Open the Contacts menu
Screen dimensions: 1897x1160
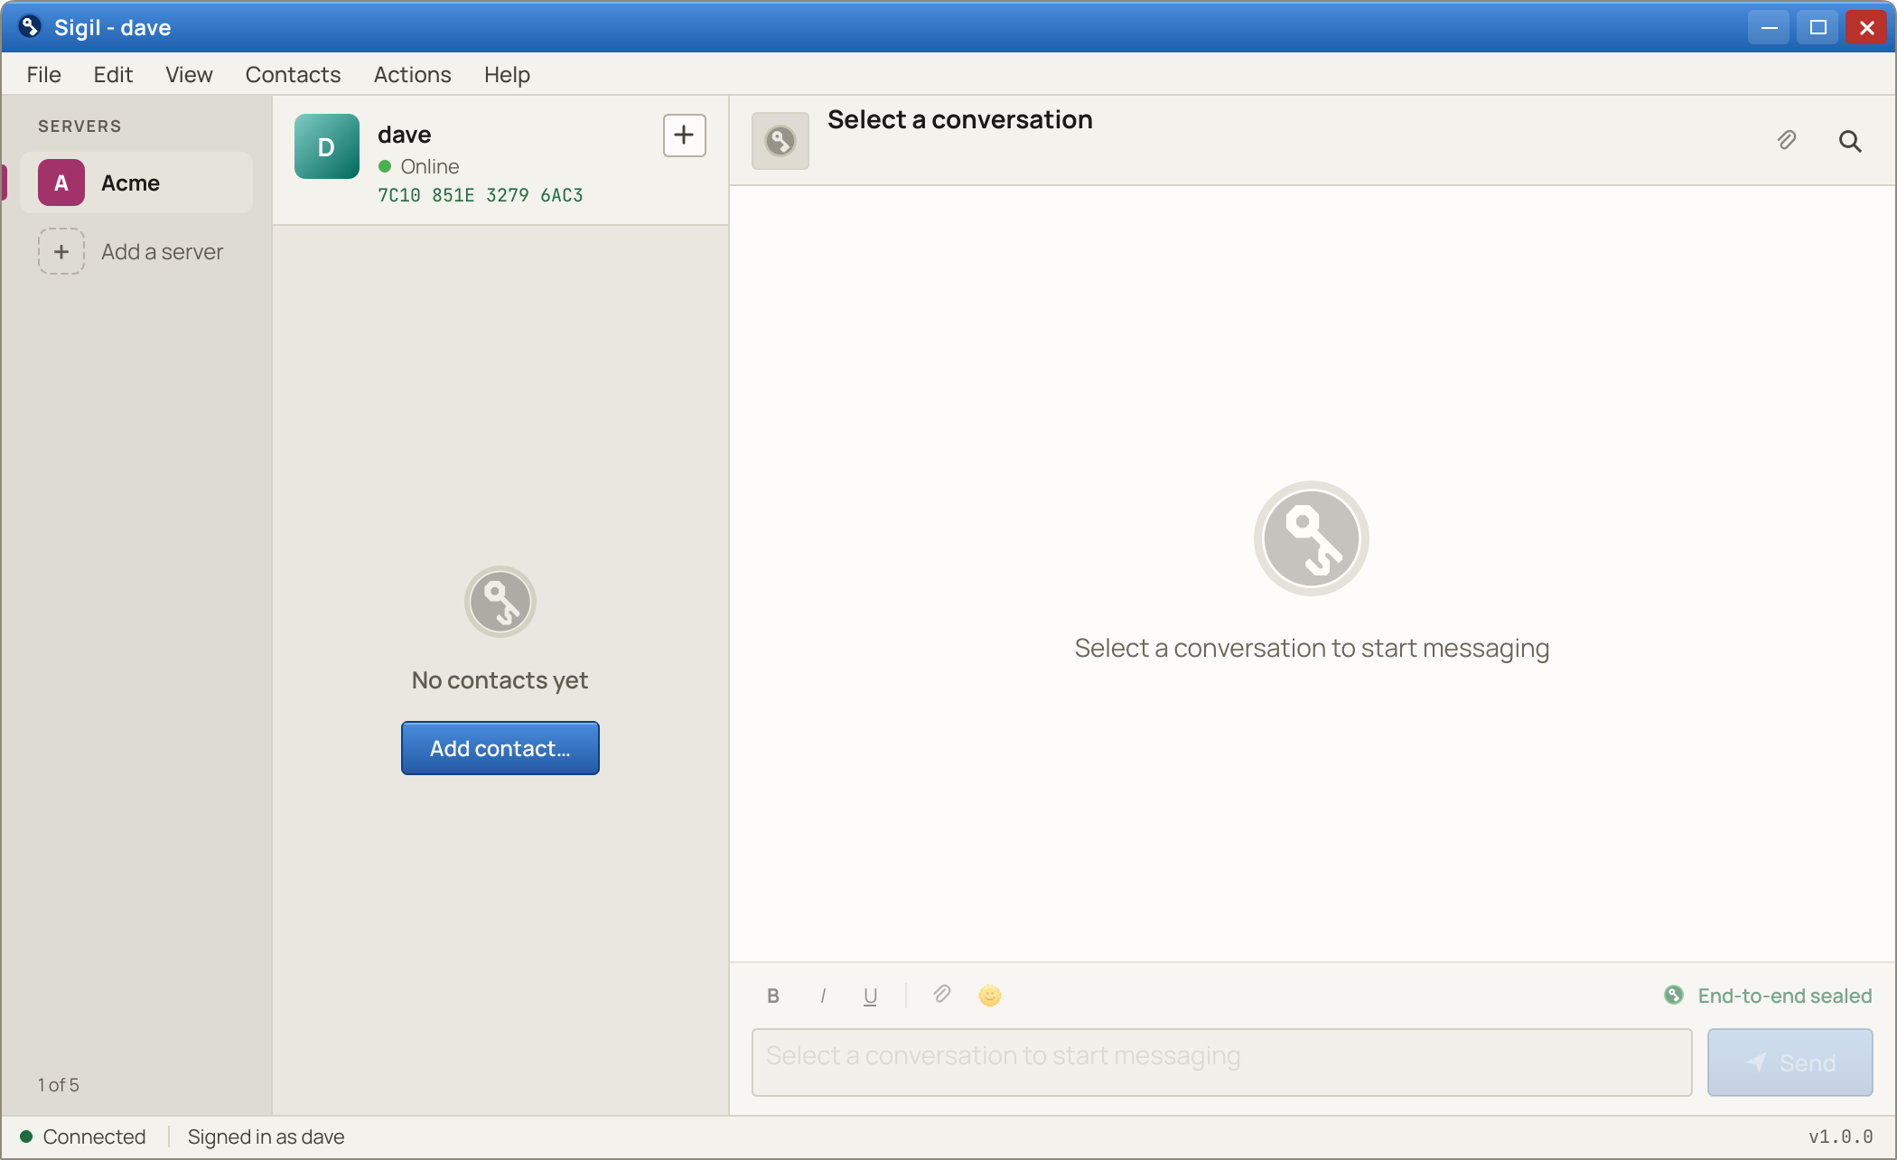293,74
